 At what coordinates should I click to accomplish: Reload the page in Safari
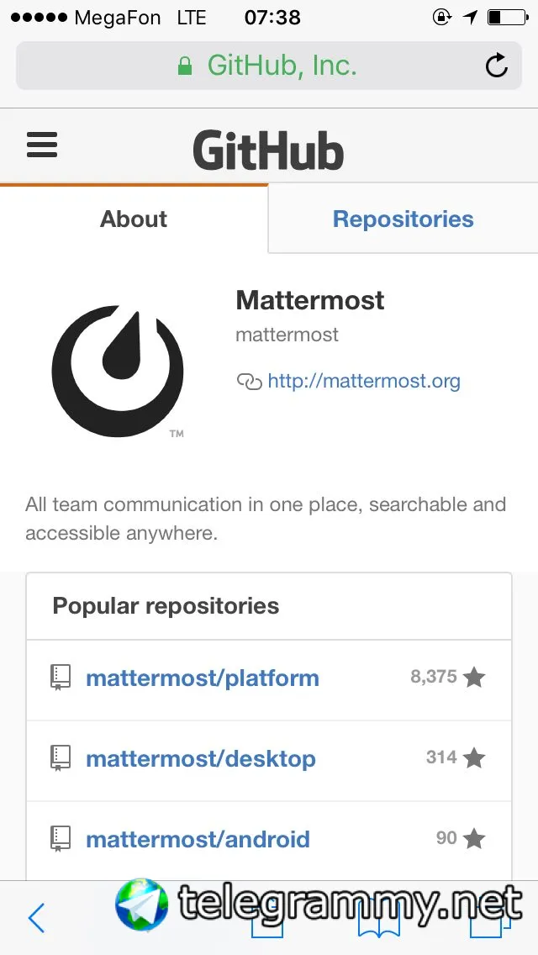(496, 66)
